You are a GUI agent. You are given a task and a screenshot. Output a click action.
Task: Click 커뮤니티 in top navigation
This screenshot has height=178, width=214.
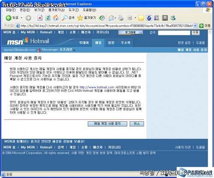click(x=102, y=32)
